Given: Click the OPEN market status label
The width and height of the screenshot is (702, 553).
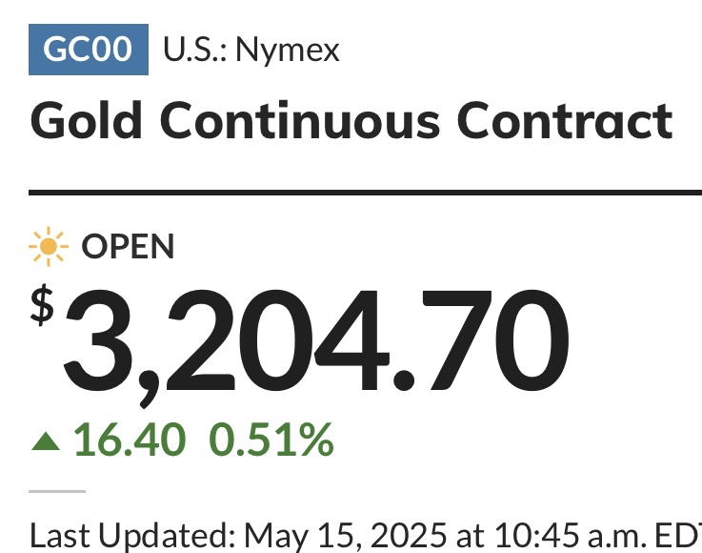Looking at the screenshot, I should (x=128, y=247).
